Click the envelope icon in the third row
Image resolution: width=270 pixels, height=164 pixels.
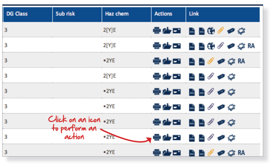point(177,61)
